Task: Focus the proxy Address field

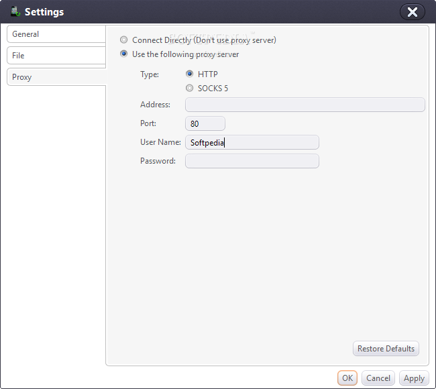Action: 305,105
